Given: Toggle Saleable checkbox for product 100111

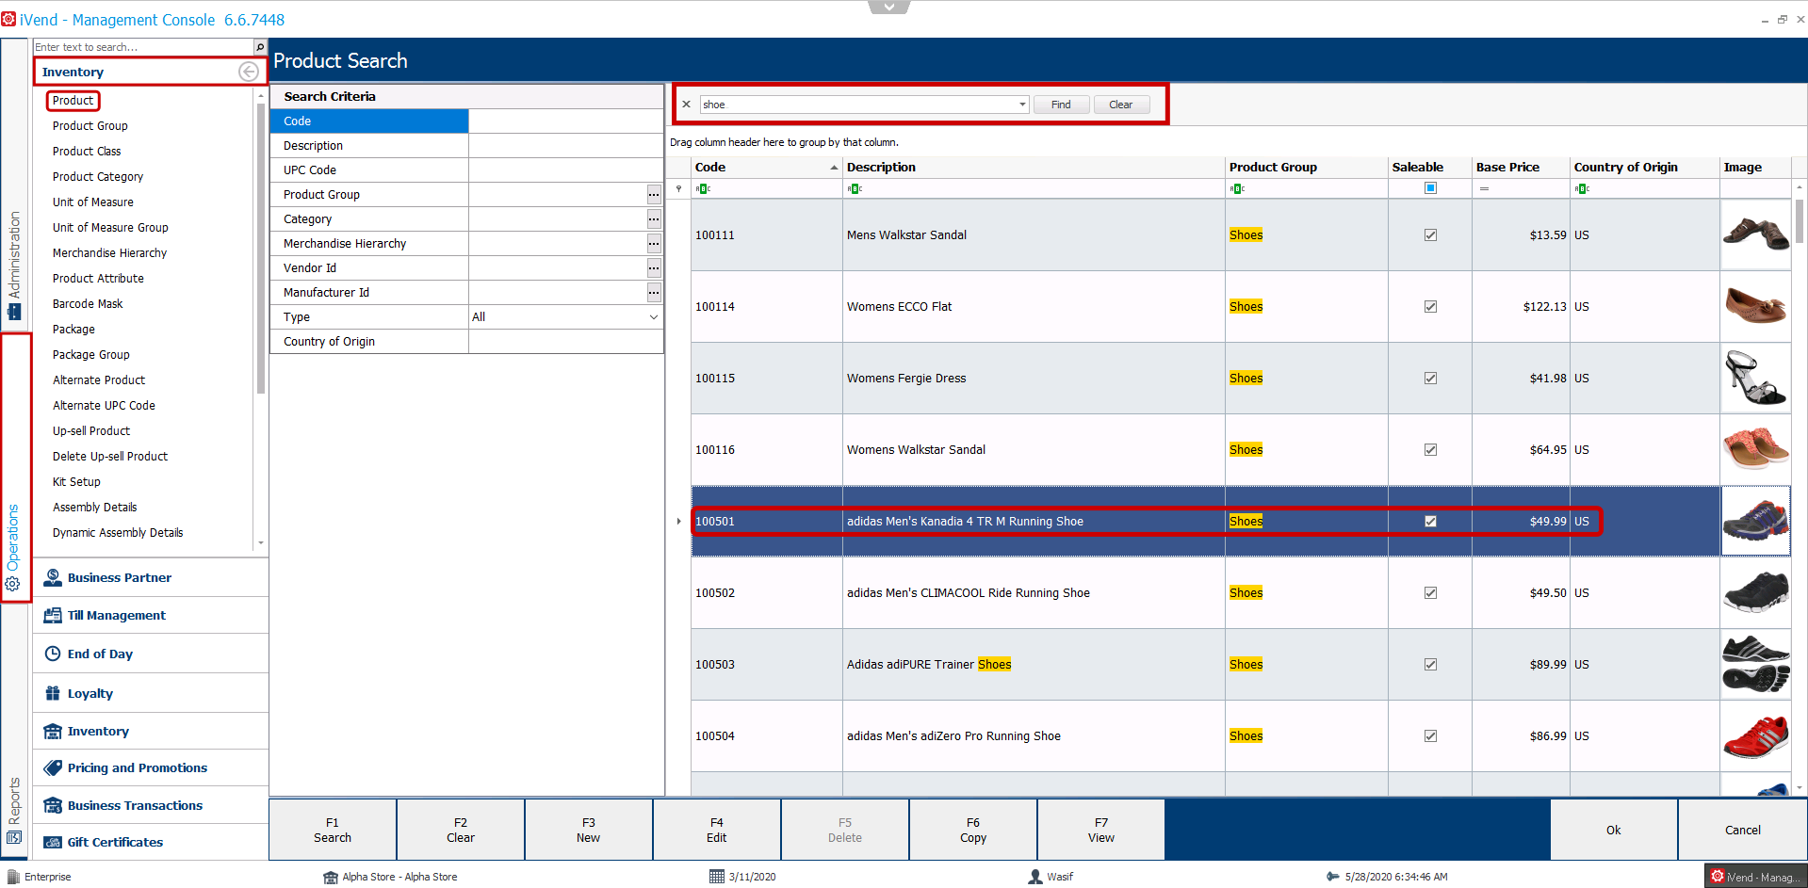Looking at the screenshot, I should point(1430,235).
